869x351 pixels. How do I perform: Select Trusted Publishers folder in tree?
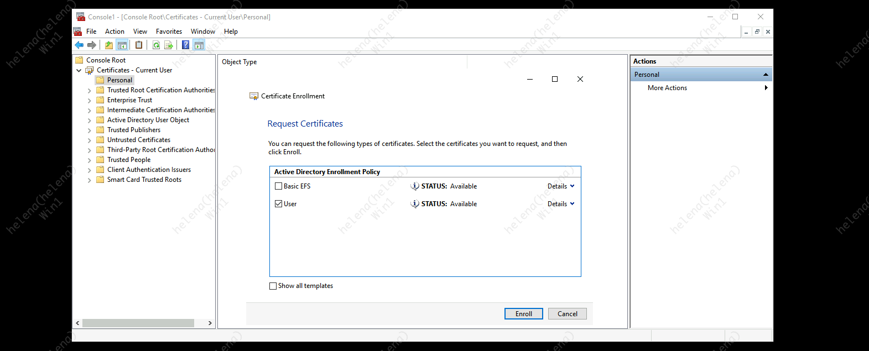[133, 130]
